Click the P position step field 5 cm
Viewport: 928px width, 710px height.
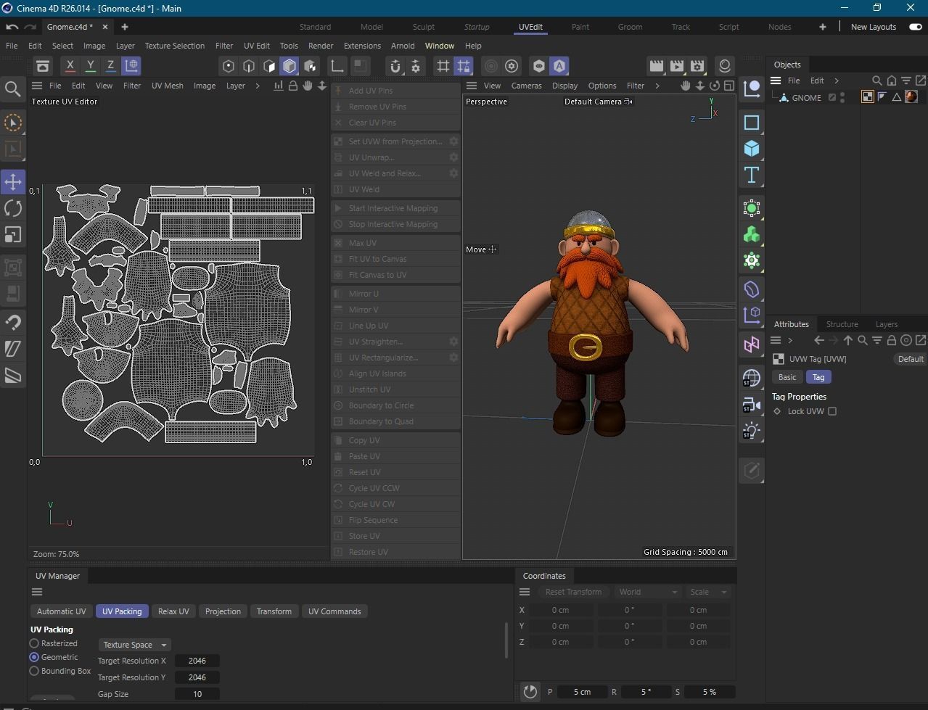coord(582,692)
